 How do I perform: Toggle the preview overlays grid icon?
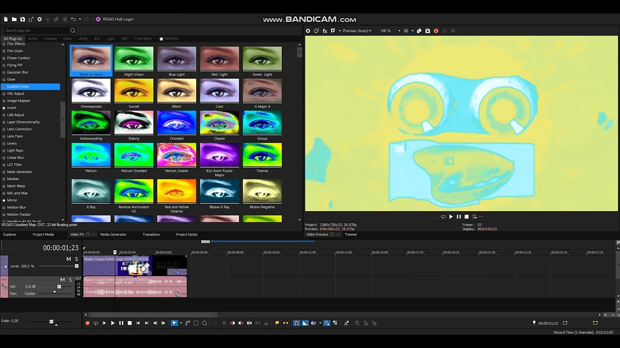(406, 31)
